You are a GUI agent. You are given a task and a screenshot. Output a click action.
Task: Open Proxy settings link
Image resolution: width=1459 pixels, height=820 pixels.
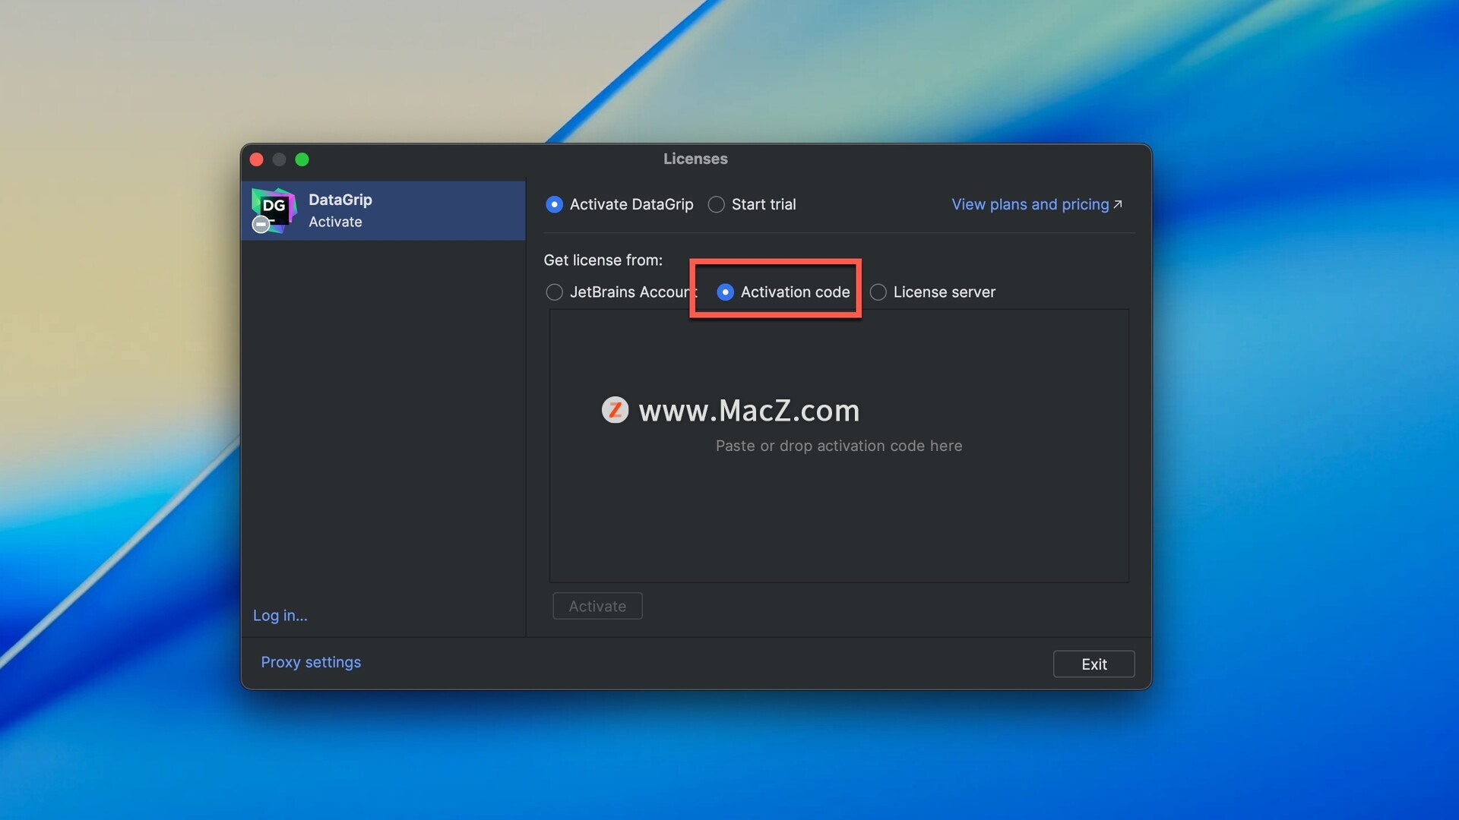tap(311, 662)
